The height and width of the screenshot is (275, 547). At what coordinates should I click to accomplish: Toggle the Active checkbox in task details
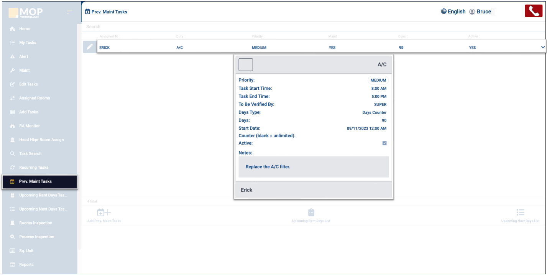(384, 143)
